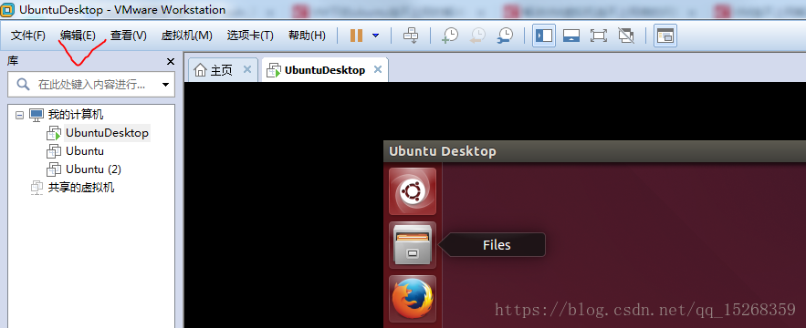Image resolution: width=806 pixels, height=328 pixels.
Task: Select Ubuntu (2) in the library tree
Action: click(93, 169)
